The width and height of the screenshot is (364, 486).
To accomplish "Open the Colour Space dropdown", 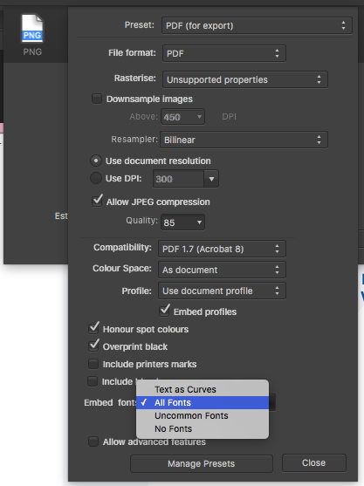I will pos(222,270).
